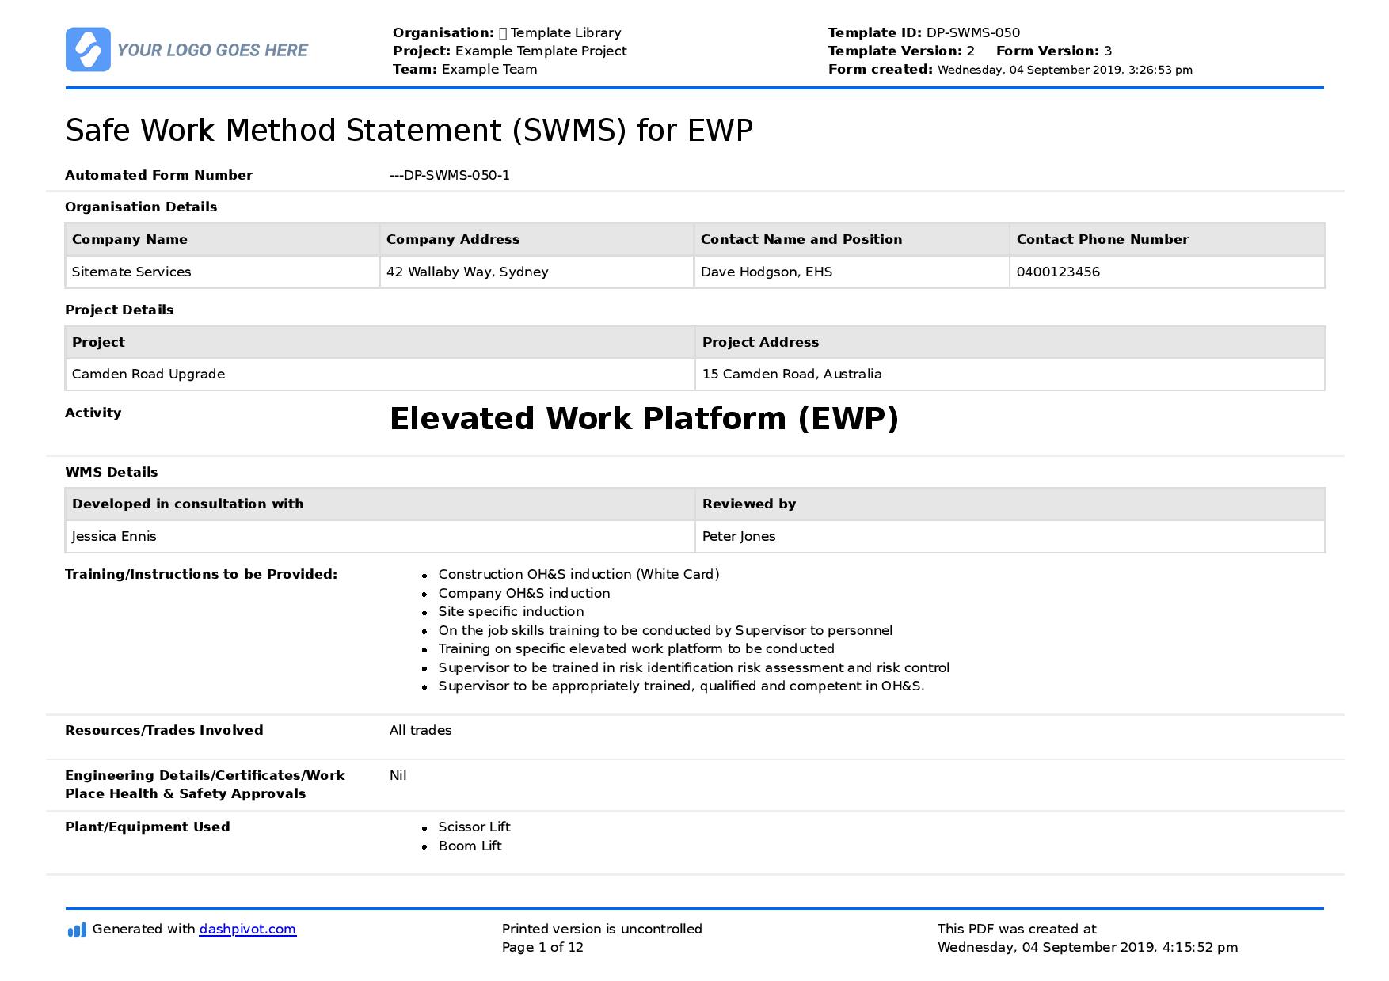Click the 'Dave Hodgson, EHS' cell
This screenshot has height=981, width=1389.
852,272
